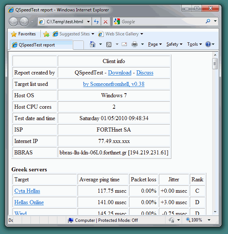Select the QSpeedTest report tab
The width and height of the screenshot is (228, 234).
pyautogui.click(x=42, y=45)
